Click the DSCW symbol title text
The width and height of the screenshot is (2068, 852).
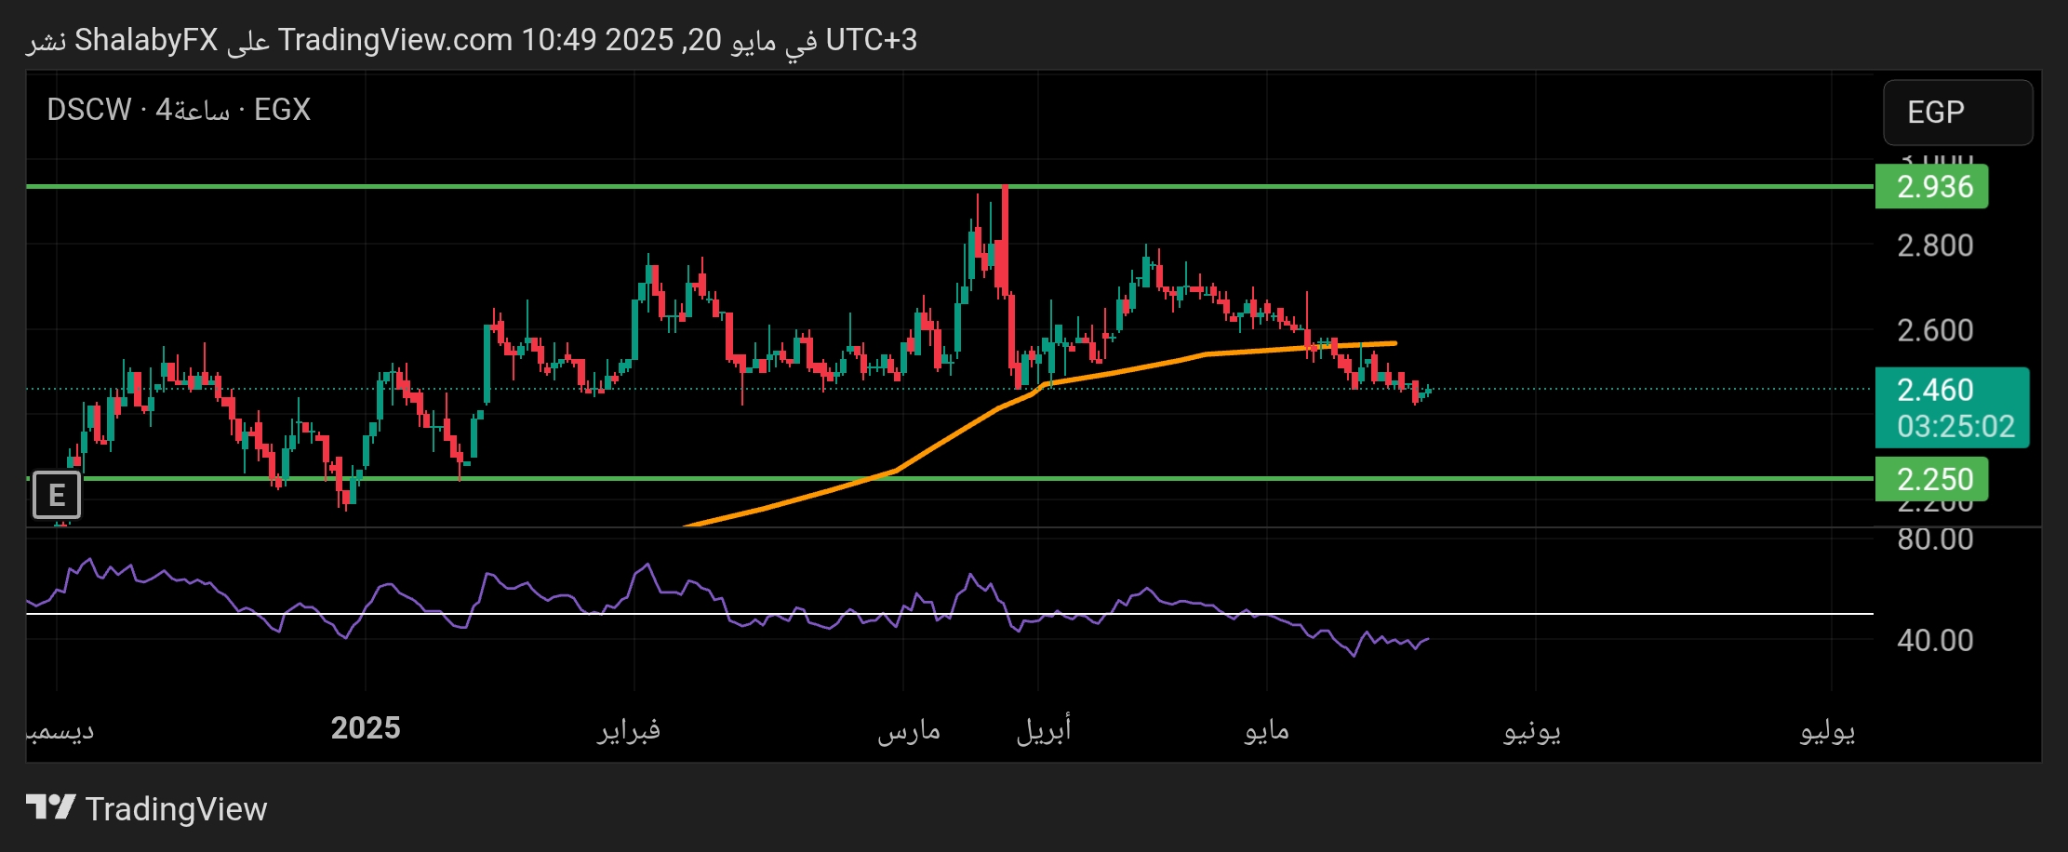[89, 110]
